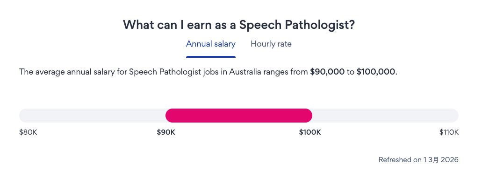Click the bold $90K axis label

point(166,132)
